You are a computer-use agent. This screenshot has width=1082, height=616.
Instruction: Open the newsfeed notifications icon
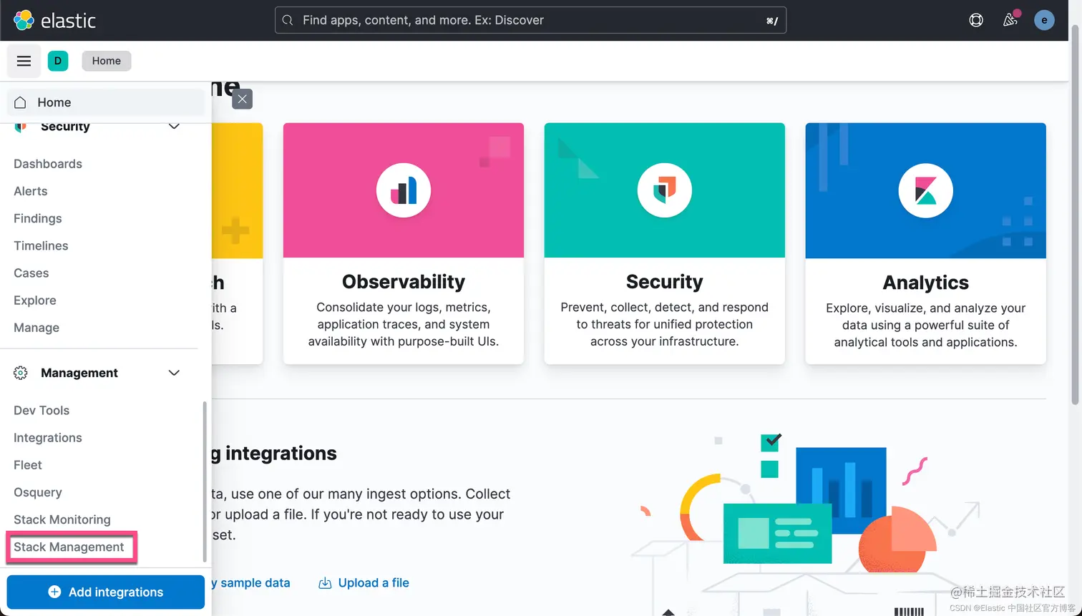click(x=1010, y=20)
